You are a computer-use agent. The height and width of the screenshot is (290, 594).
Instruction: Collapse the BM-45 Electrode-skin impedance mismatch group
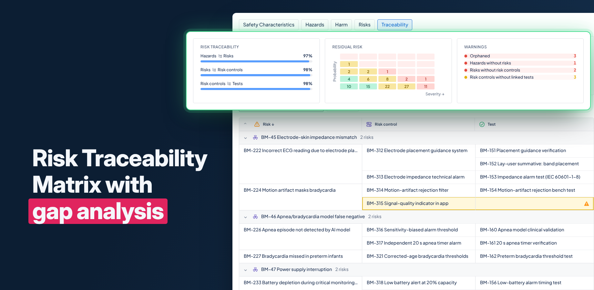(x=246, y=138)
